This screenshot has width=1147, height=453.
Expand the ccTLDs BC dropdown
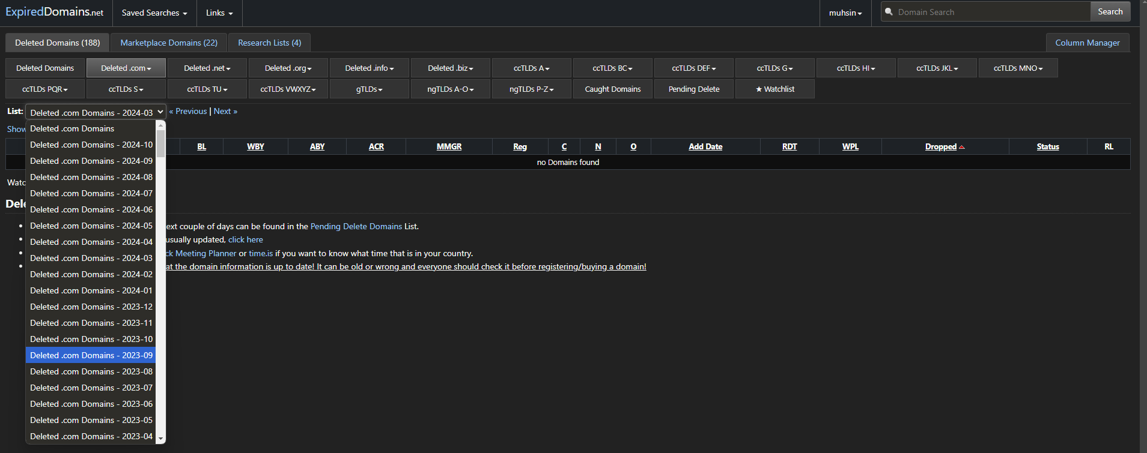(x=613, y=68)
